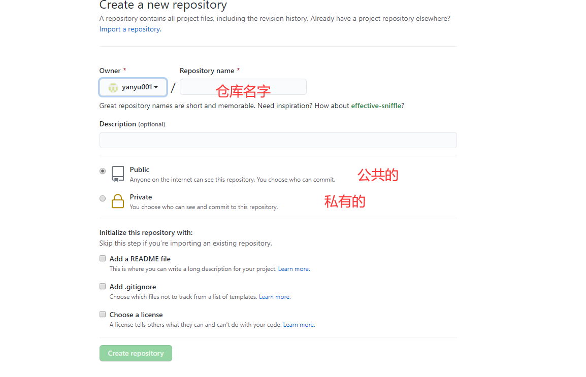Click the Private lock icon
The width and height of the screenshot is (586, 377).
(x=118, y=201)
